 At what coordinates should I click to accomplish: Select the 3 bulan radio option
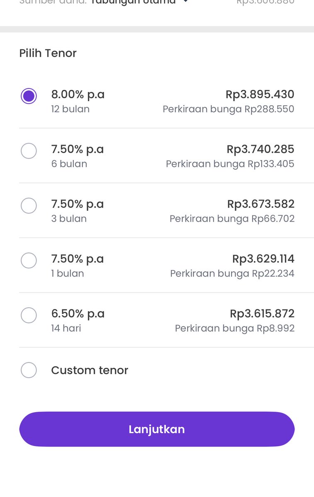click(x=29, y=205)
